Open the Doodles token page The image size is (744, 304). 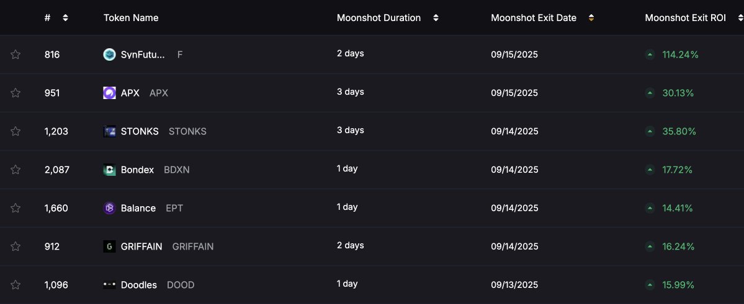click(138, 285)
